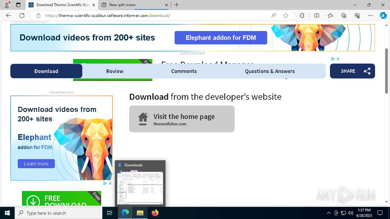View site information lock icon

coord(38,16)
